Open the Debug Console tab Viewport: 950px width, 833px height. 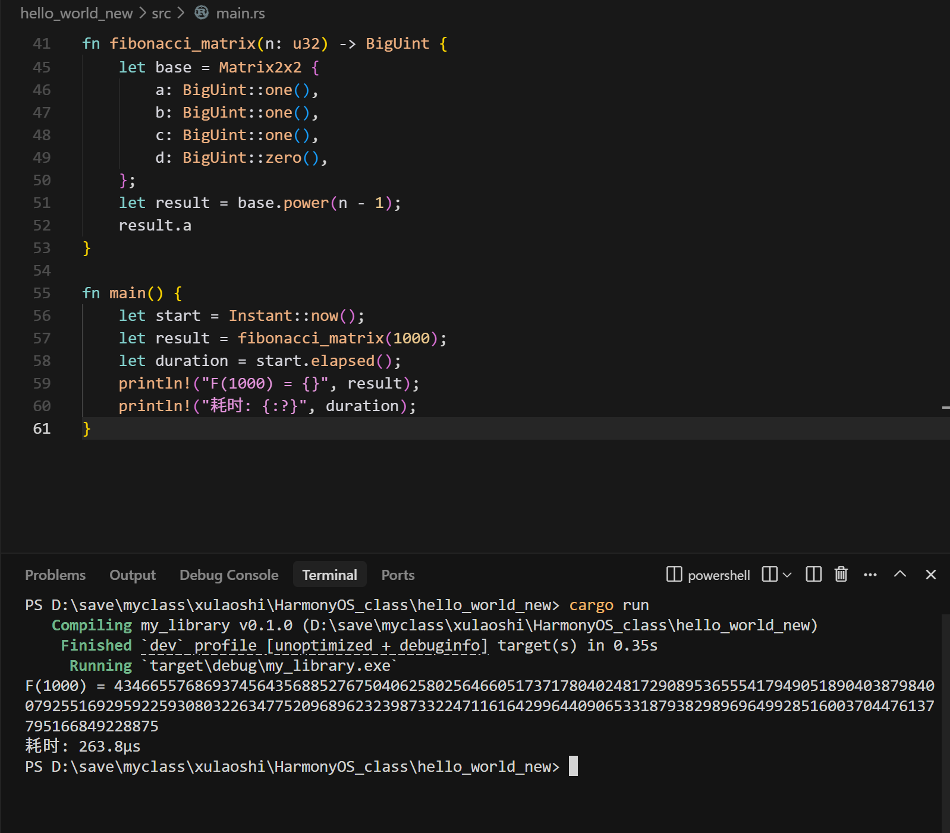pos(229,575)
